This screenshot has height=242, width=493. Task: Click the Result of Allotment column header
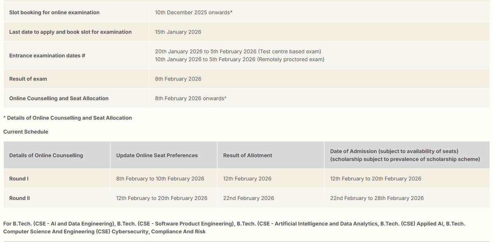click(247, 155)
